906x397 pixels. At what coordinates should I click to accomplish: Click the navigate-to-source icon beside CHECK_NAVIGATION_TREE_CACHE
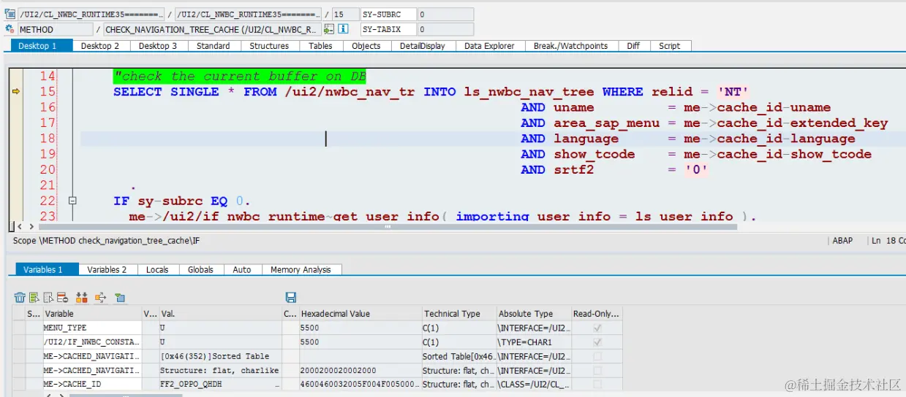coord(329,29)
